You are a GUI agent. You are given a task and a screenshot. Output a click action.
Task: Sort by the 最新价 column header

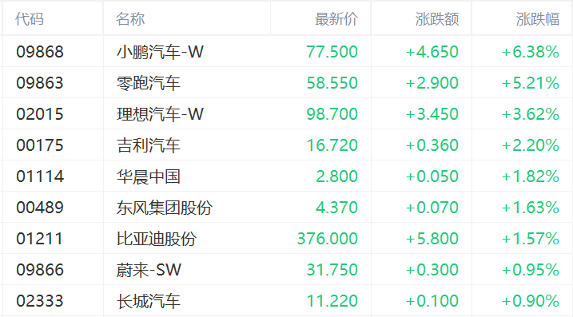[336, 19]
